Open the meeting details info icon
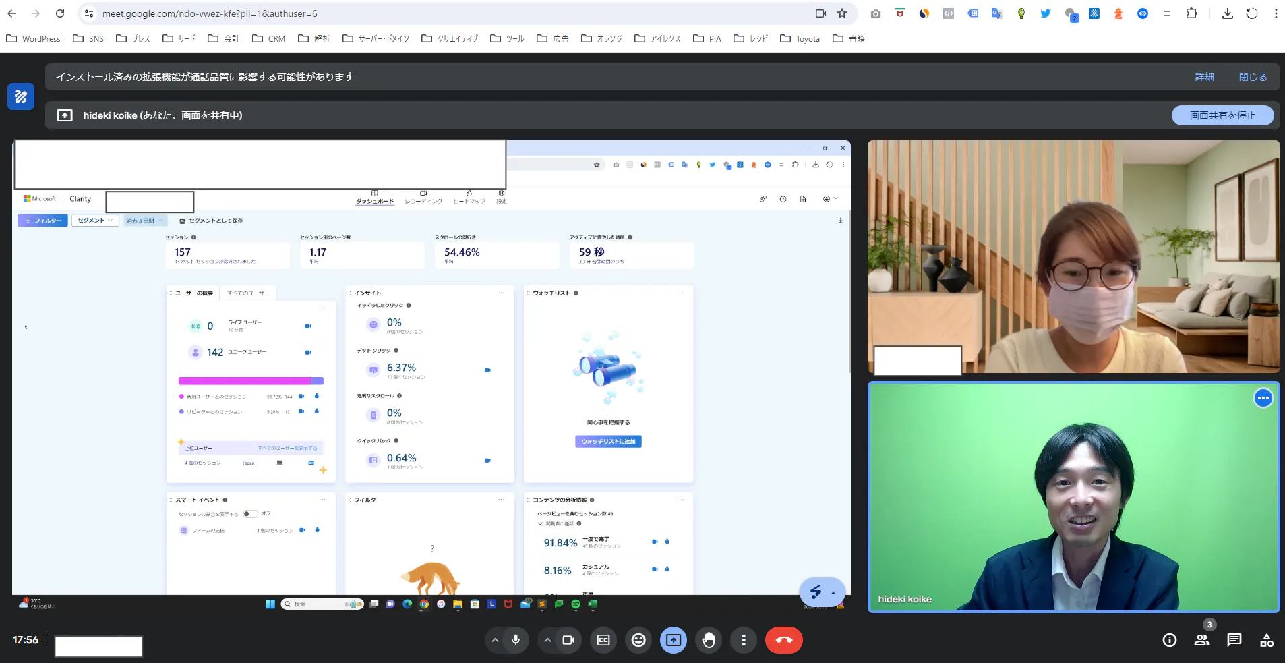 pos(1170,640)
